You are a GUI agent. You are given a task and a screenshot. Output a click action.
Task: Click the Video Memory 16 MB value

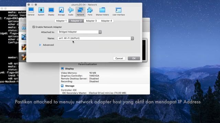click(x=92, y=73)
